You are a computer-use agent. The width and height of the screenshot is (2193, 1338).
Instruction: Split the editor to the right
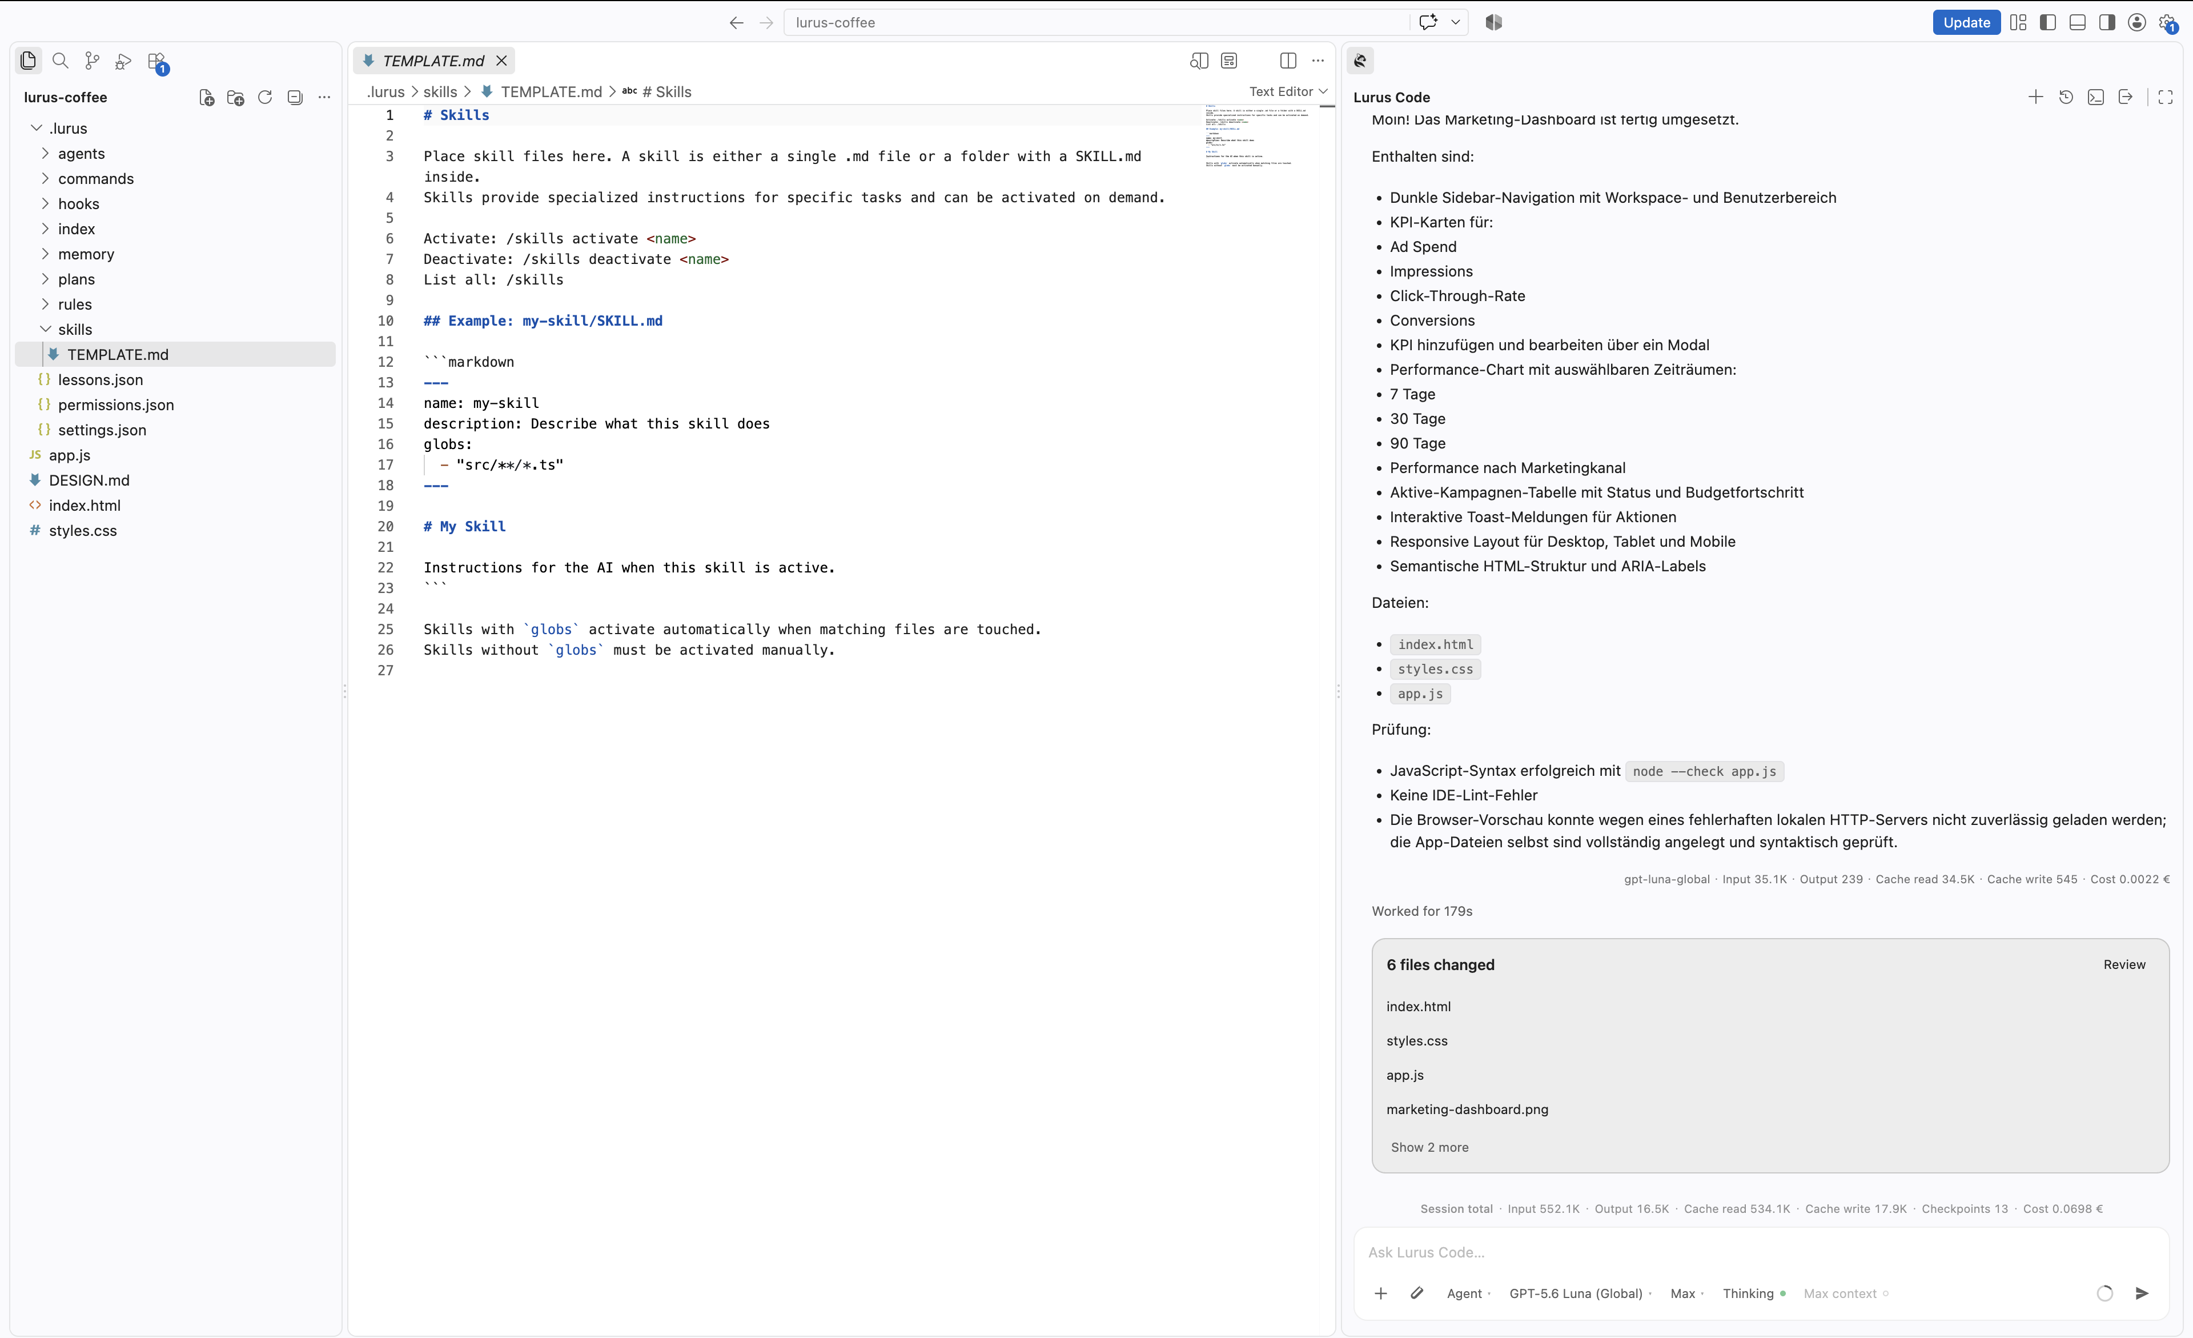click(x=1288, y=61)
